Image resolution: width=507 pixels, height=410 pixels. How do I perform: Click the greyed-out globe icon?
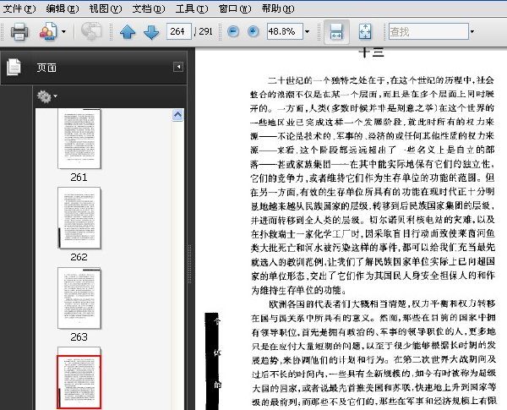coord(91,31)
